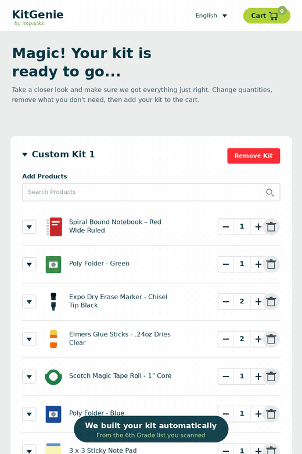Image resolution: width=302 pixels, height=454 pixels.
Task: Delete Poly Folder - Green with trash icon
Action: click(x=271, y=264)
